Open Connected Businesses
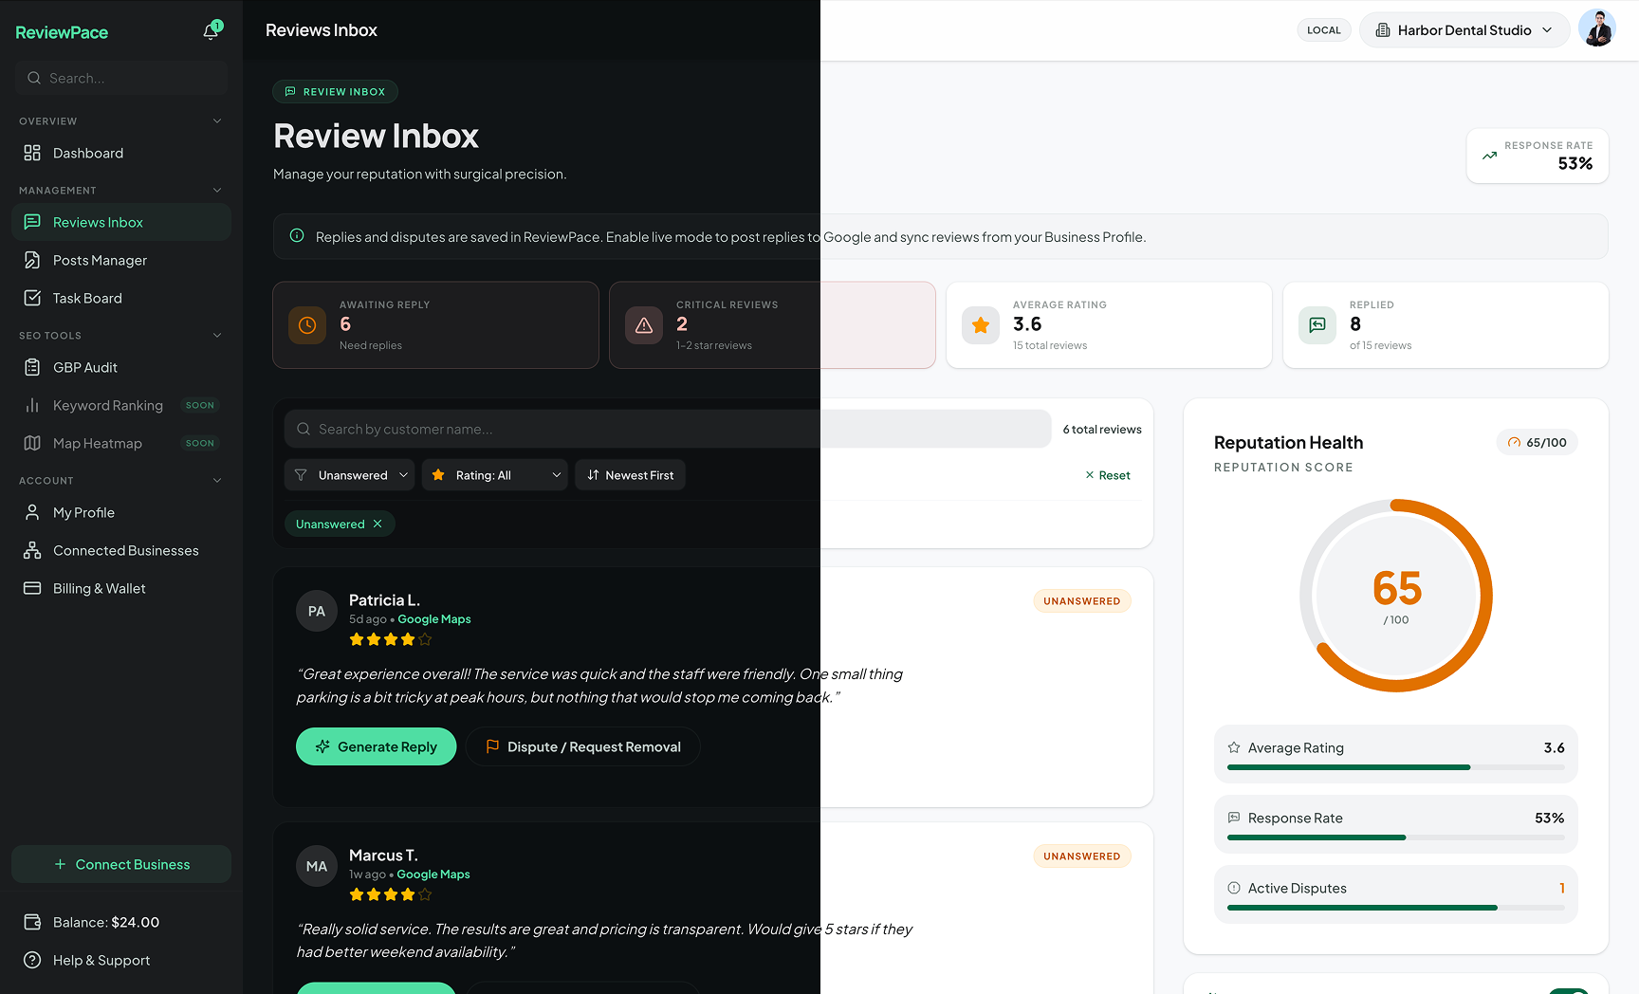Viewport: 1639px width, 994px height. pos(125,550)
